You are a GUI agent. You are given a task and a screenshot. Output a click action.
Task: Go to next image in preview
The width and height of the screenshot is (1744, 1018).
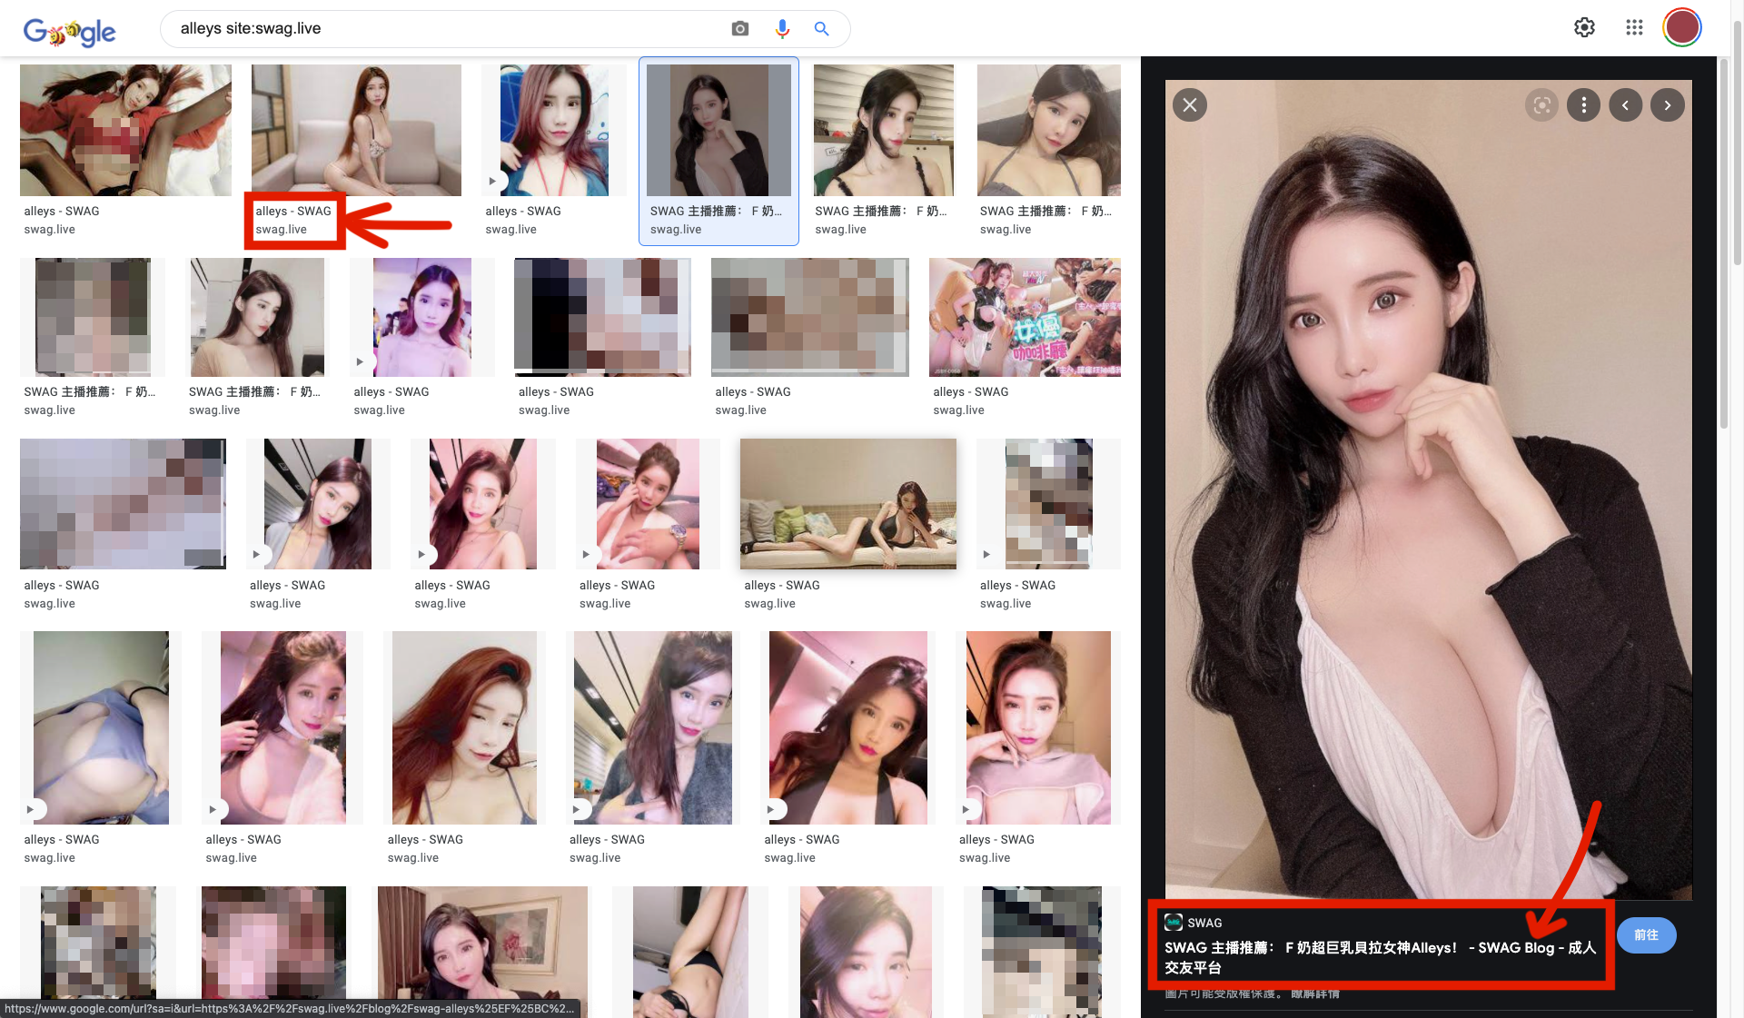(1667, 105)
